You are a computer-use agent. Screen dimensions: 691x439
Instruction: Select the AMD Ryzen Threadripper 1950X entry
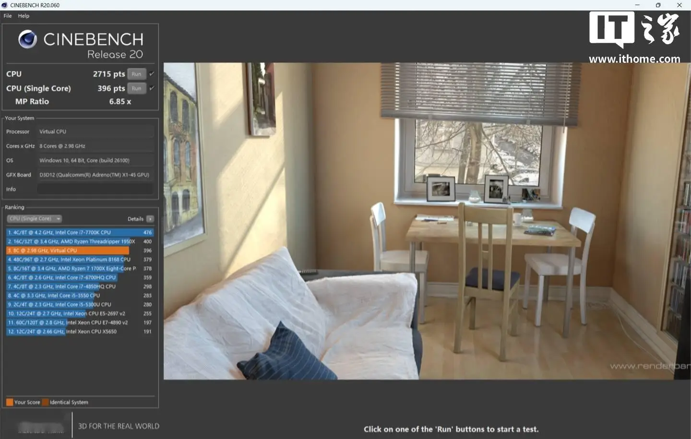[80, 241]
